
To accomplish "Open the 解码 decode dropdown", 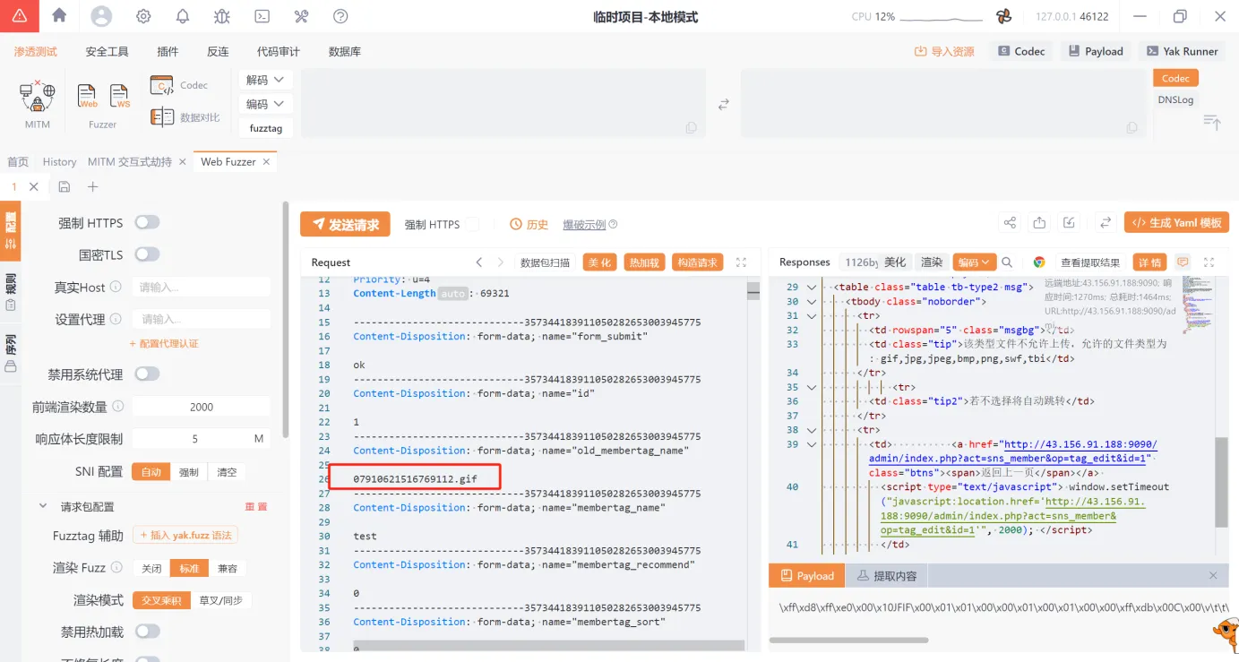I will (265, 80).
